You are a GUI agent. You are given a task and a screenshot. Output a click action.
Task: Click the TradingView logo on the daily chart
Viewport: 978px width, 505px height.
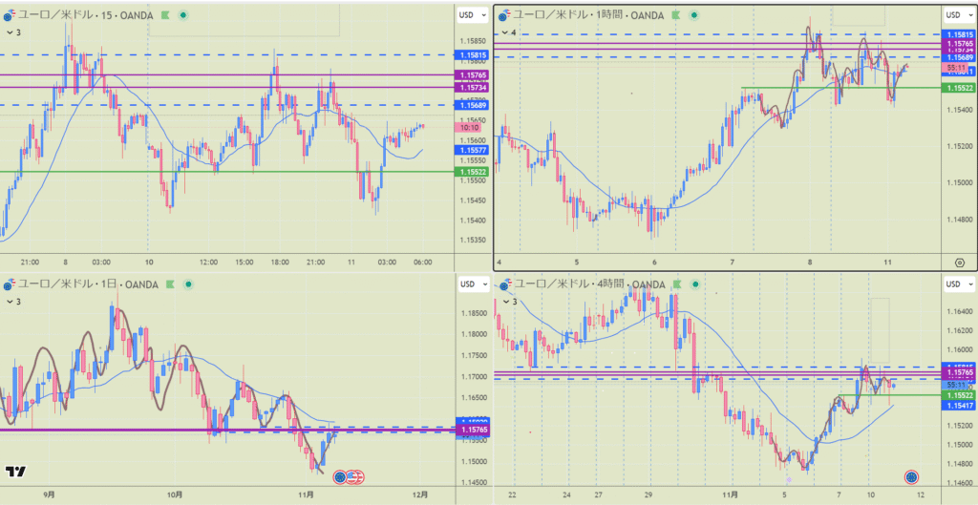(x=15, y=471)
